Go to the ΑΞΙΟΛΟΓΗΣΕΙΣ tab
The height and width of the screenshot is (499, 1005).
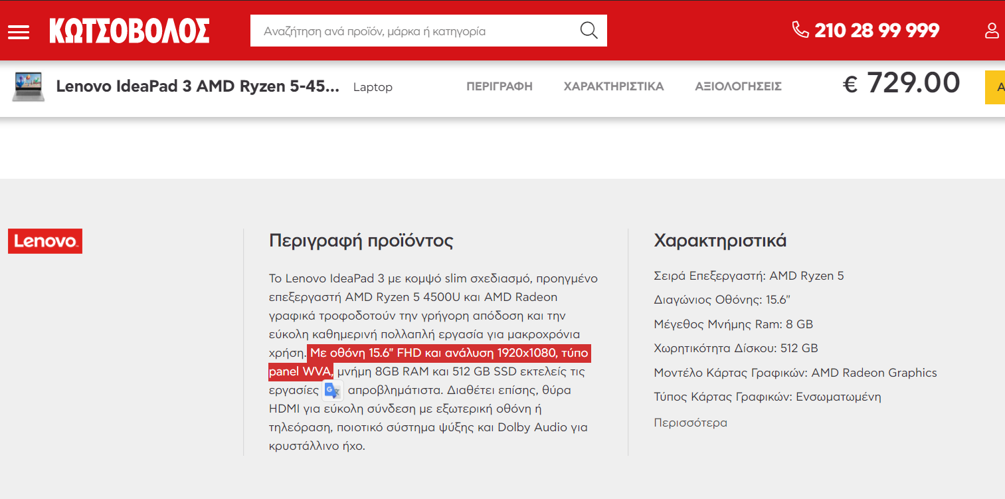pos(739,86)
